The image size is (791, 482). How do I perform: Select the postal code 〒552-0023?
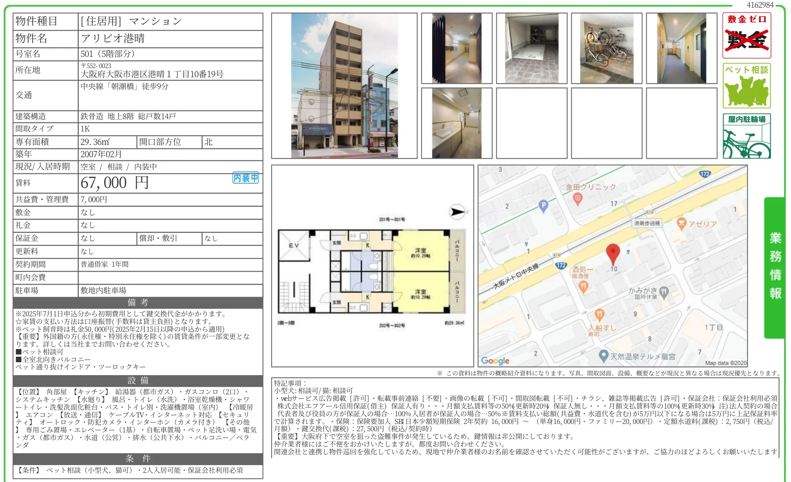point(96,66)
